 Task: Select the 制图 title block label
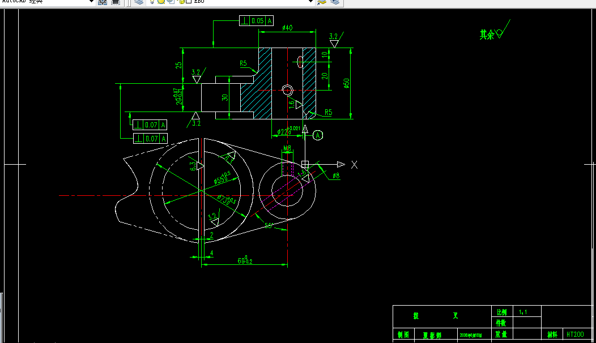point(404,335)
